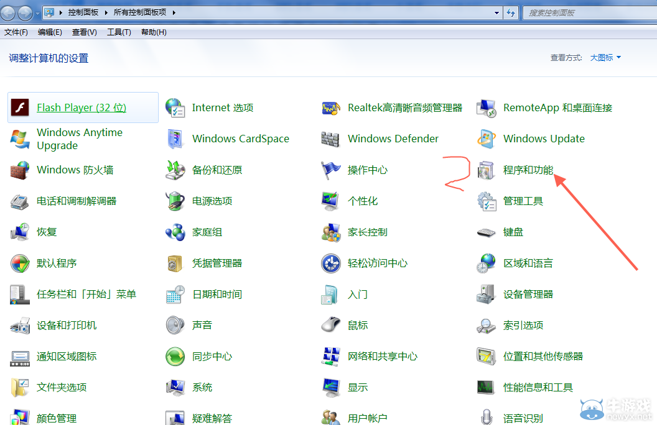Image resolution: width=657 pixels, height=425 pixels.
Task: Open the 查看 menu
Action: pyautogui.click(x=84, y=32)
